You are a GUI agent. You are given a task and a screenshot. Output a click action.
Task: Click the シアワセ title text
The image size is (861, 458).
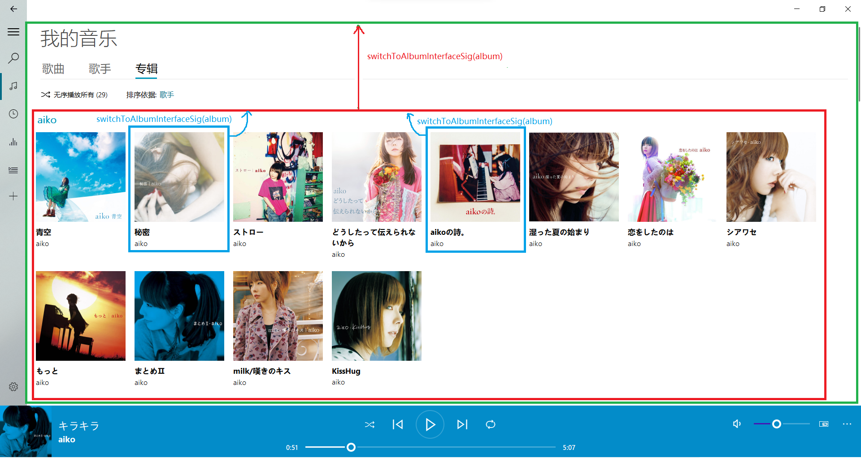coord(742,232)
